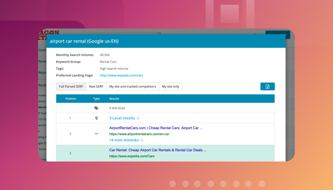Click the Results column header

[x=114, y=99]
